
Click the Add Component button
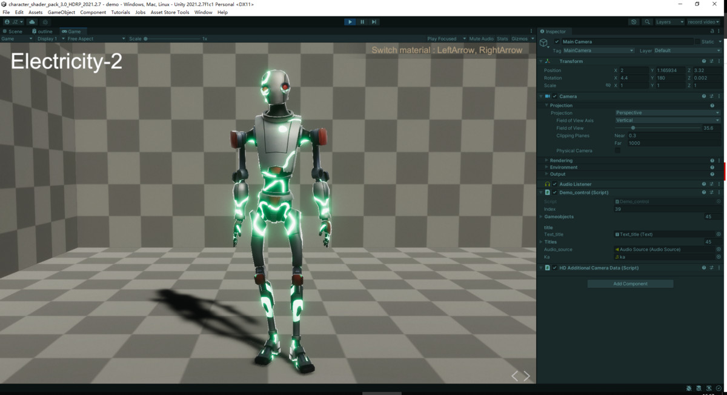[x=630, y=283]
